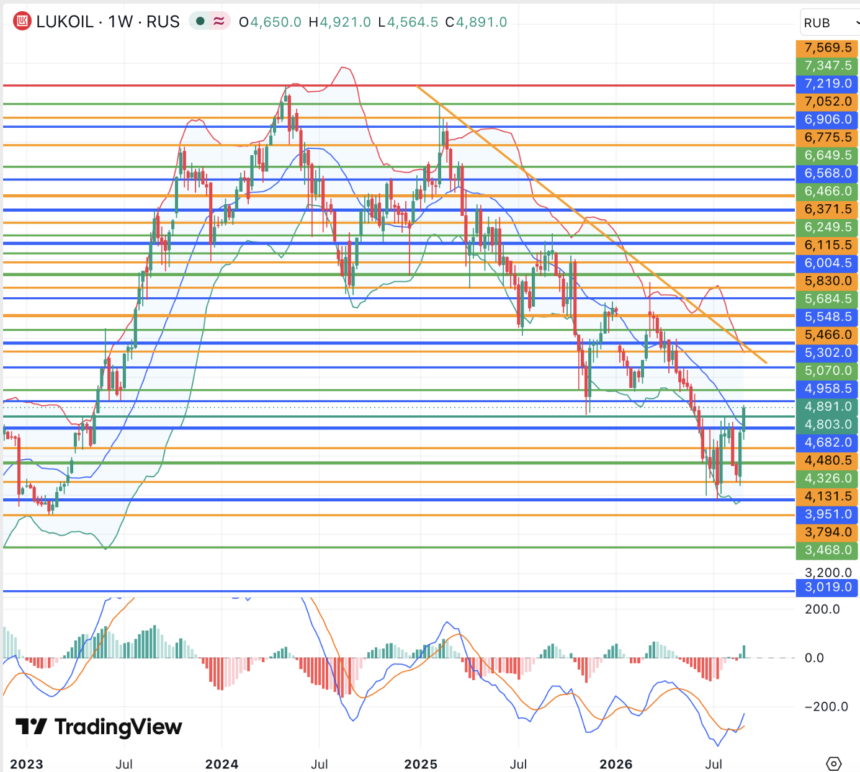Click the green market status dot

(x=200, y=22)
